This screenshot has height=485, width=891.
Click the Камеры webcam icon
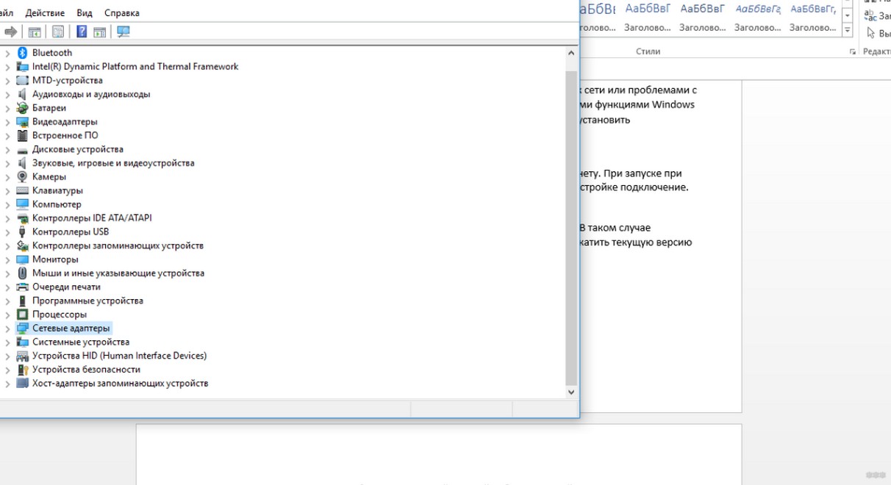coord(22,177)
